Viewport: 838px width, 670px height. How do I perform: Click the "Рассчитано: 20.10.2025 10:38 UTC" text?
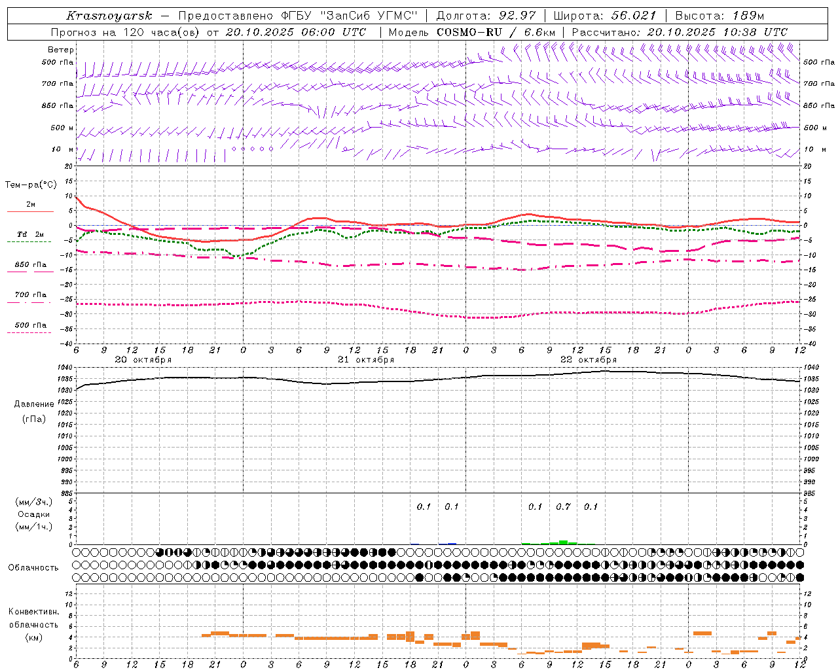(x=680, y=32)
